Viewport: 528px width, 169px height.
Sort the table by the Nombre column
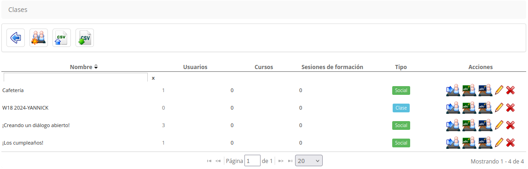coord(84,67)
